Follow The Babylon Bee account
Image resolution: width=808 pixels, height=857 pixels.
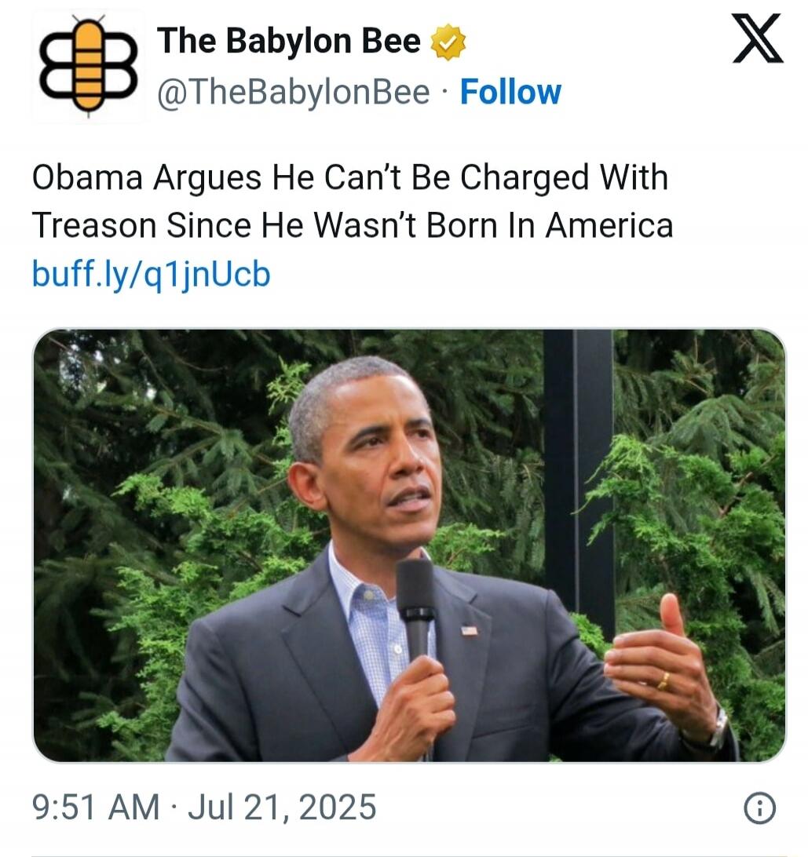coord(510,92)
